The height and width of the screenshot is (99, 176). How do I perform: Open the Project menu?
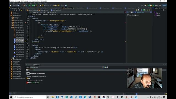(x=30, y=3)
